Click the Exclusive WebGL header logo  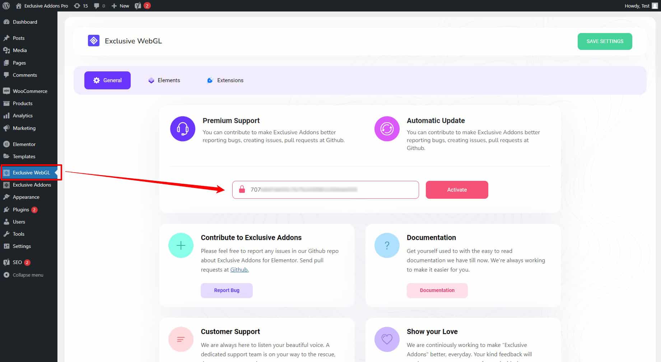tap(94, 41)
